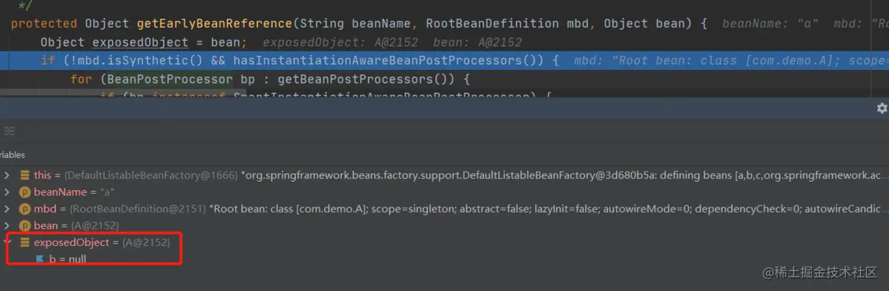Click the 'this' object icon
Screen dimensions: 889x291
25,175
